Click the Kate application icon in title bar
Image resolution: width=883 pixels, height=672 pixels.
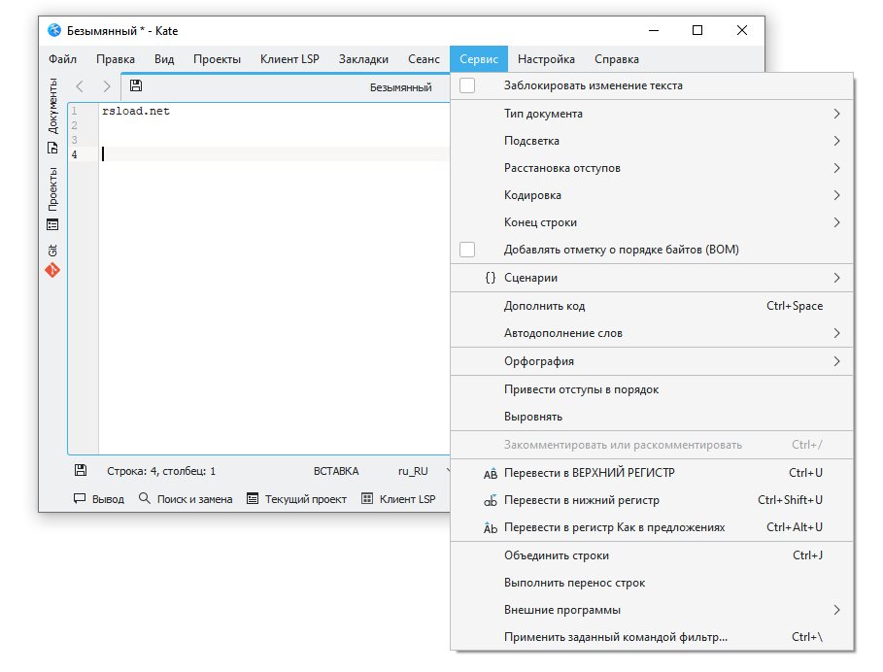54,30
